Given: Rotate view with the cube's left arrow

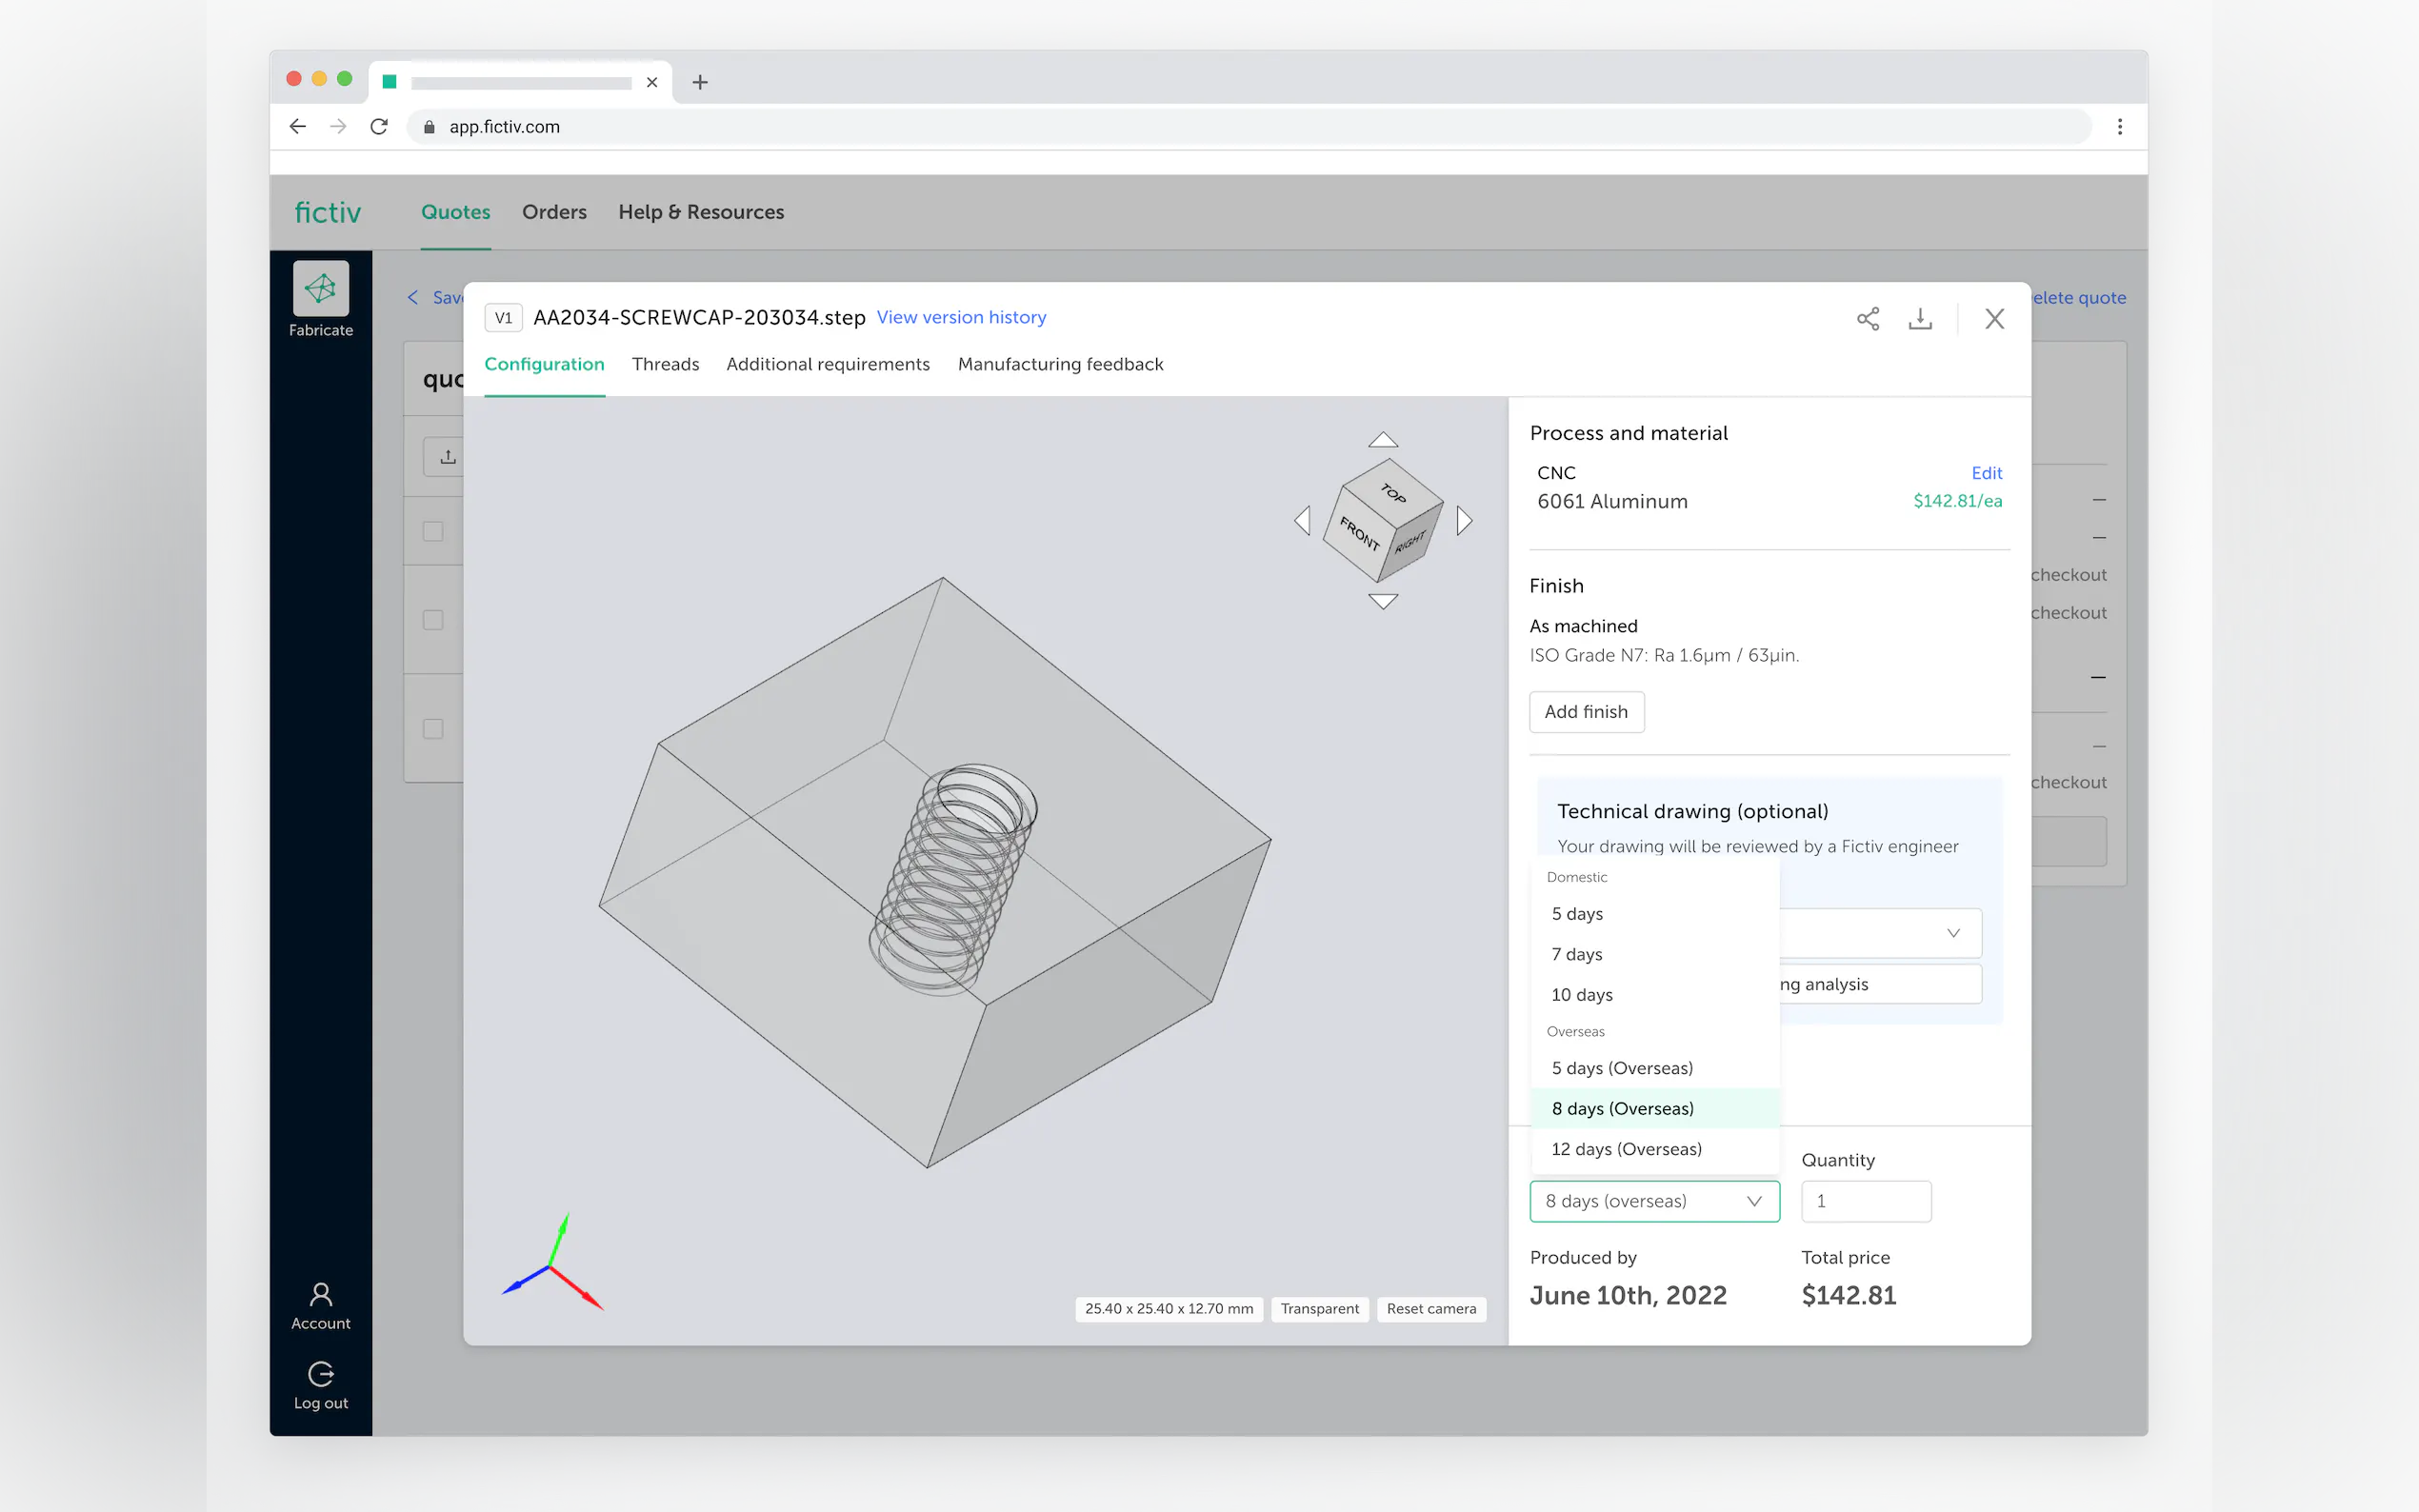Looking at the screenshot, I should pyautogui.click(x=1302, y=520).
